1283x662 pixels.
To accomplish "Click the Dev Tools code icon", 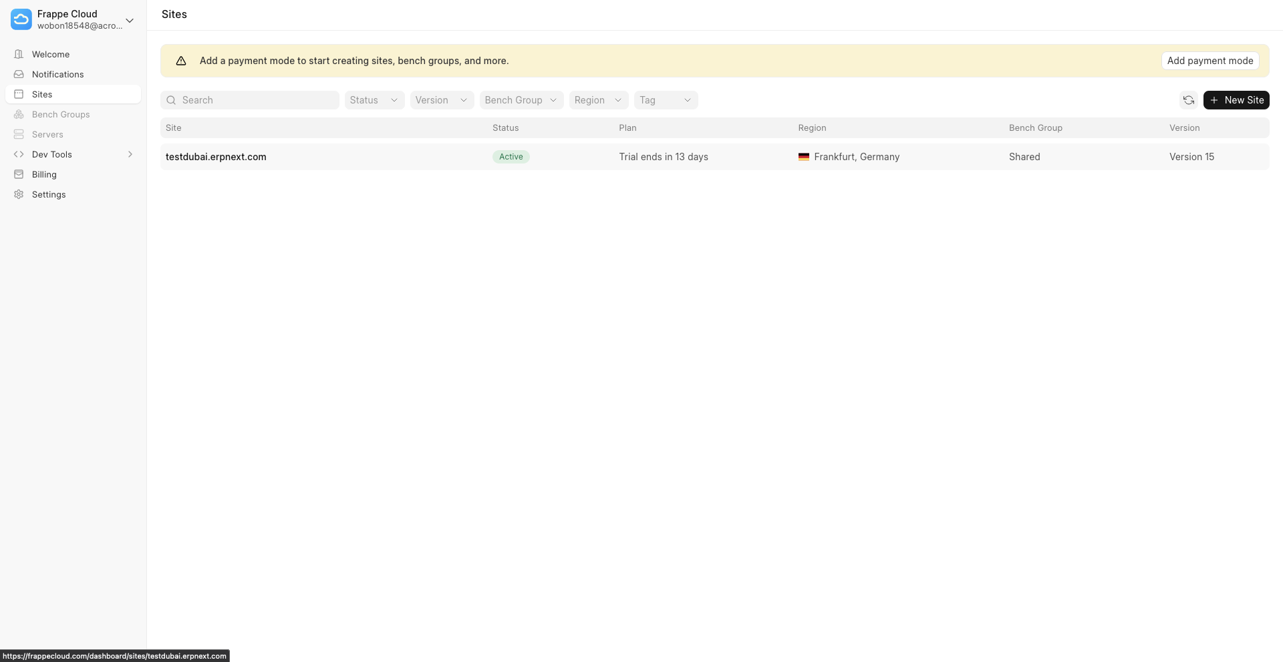I will point(18,154).
